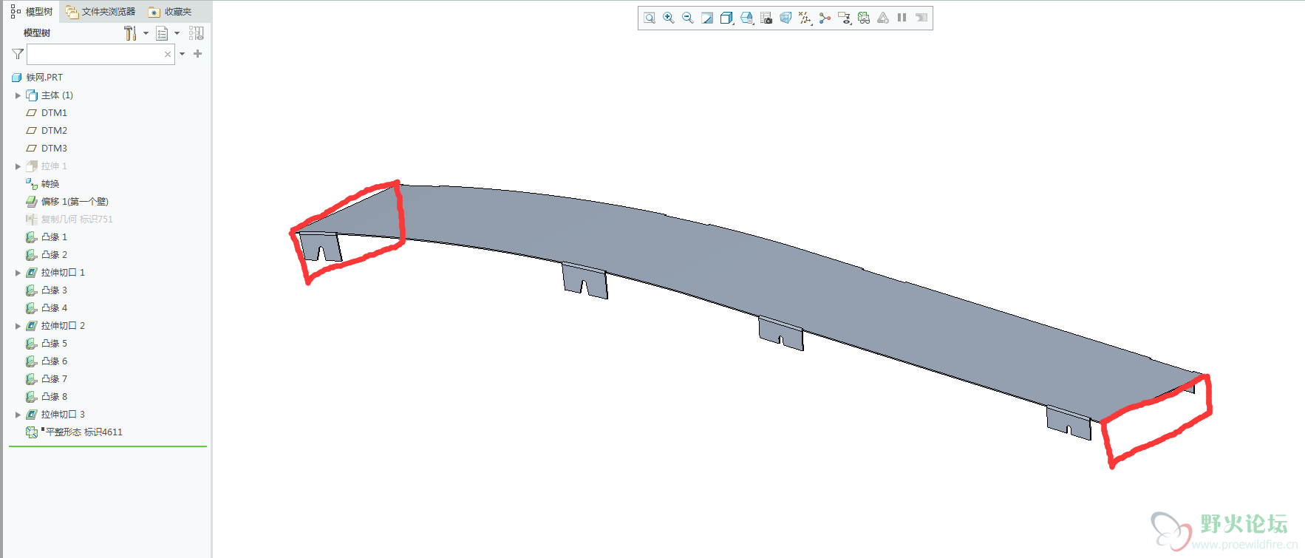Toggle the Perspective View icon
This screenshot has width=1305, height=558.
click(x=786, y=18)
